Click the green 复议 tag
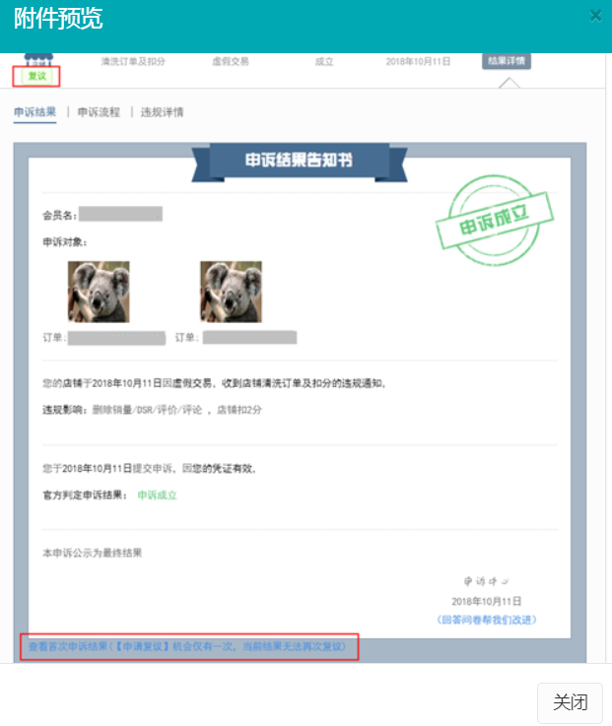612x726 pixels. (37, 77)
